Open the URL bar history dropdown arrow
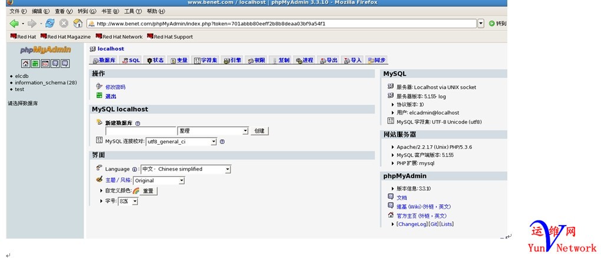 [x=481, y=24]
